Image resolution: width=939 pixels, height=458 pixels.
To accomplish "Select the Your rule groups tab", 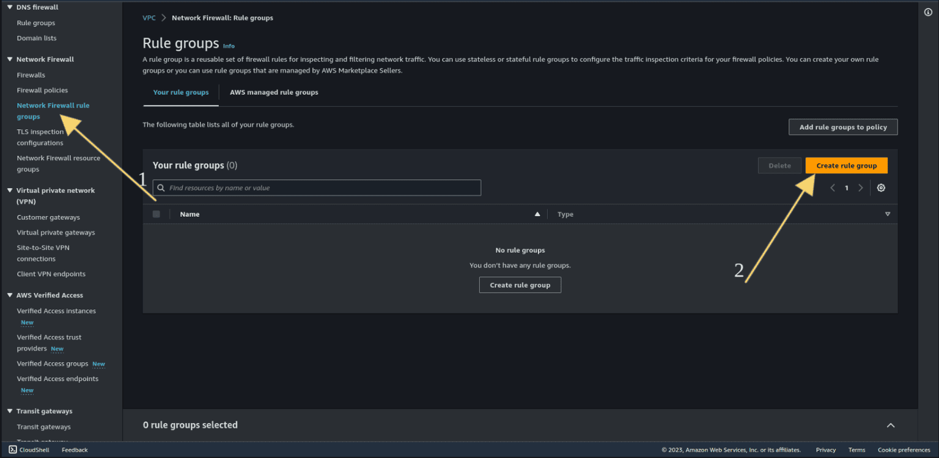I will click(x=180, y=92).
